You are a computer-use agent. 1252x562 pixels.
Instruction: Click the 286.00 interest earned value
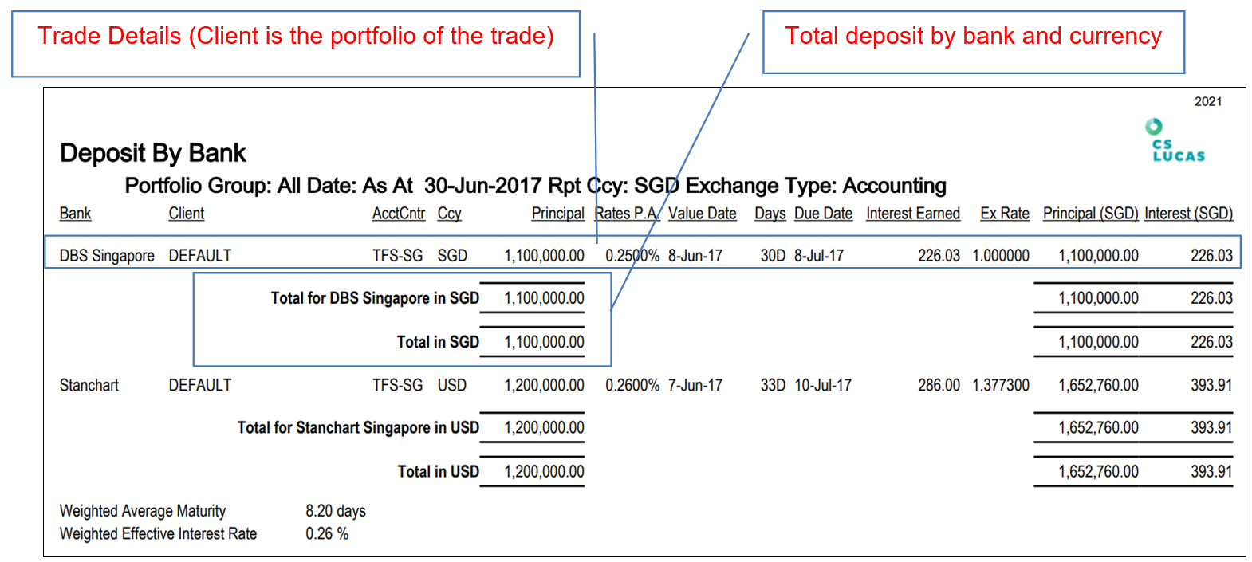pyautogui.click(x=939, y=385)
